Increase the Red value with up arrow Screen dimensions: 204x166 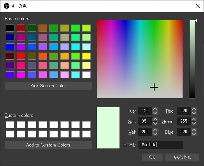click(194, 109)
